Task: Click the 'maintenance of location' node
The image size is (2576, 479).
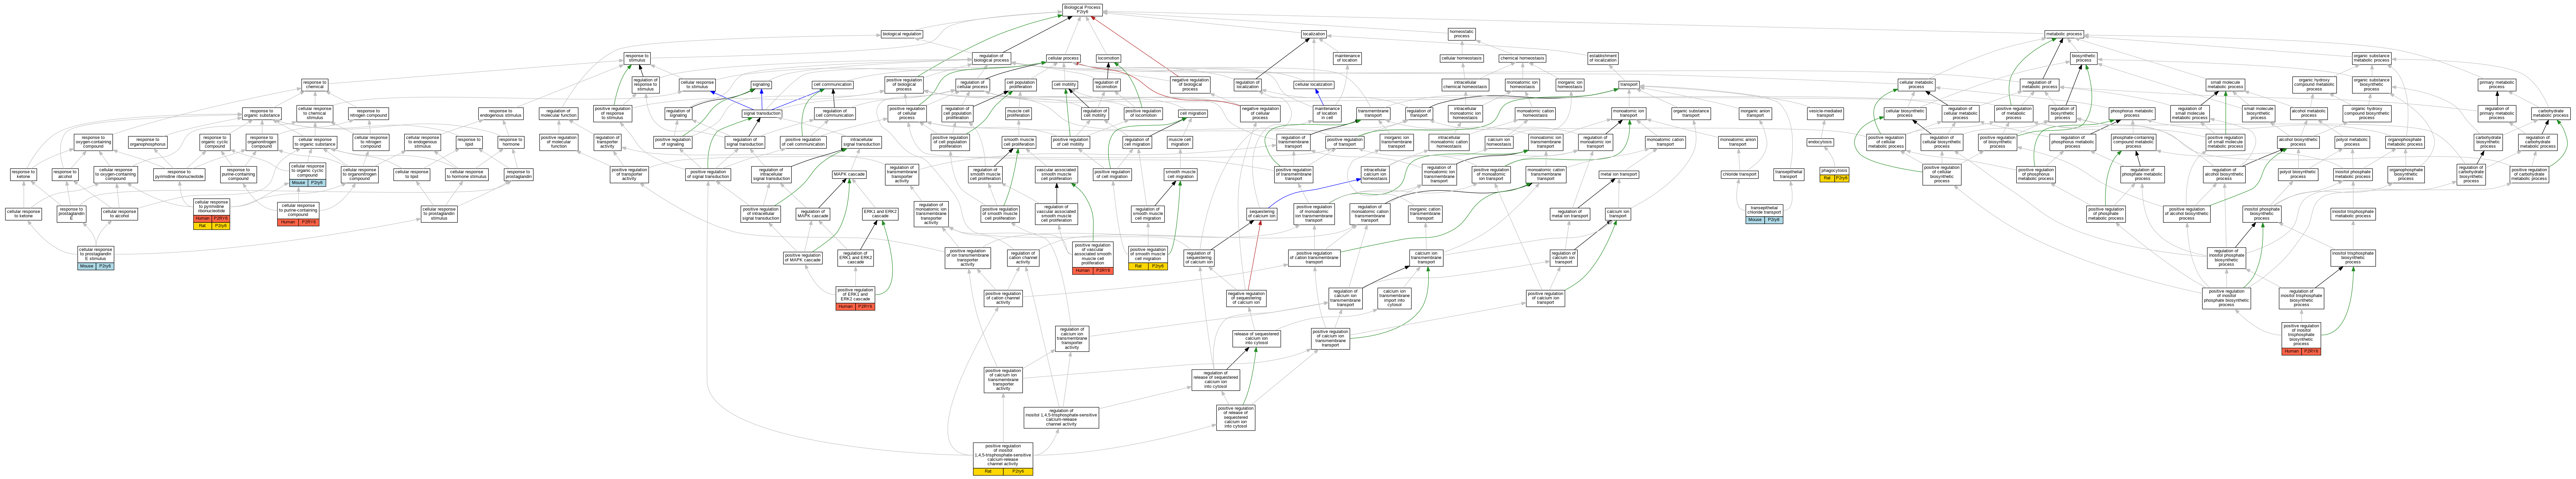Action: click(x=1347, y=58)
